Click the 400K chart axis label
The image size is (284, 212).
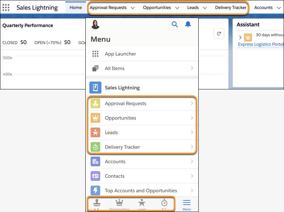[x=7, y=74]
